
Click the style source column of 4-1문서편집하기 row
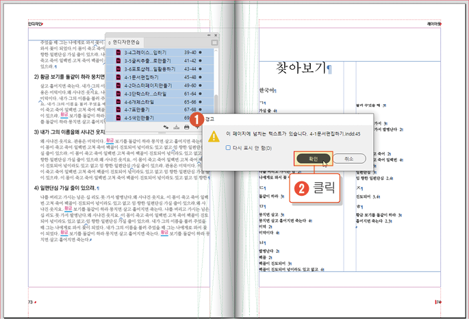point(110,77)
